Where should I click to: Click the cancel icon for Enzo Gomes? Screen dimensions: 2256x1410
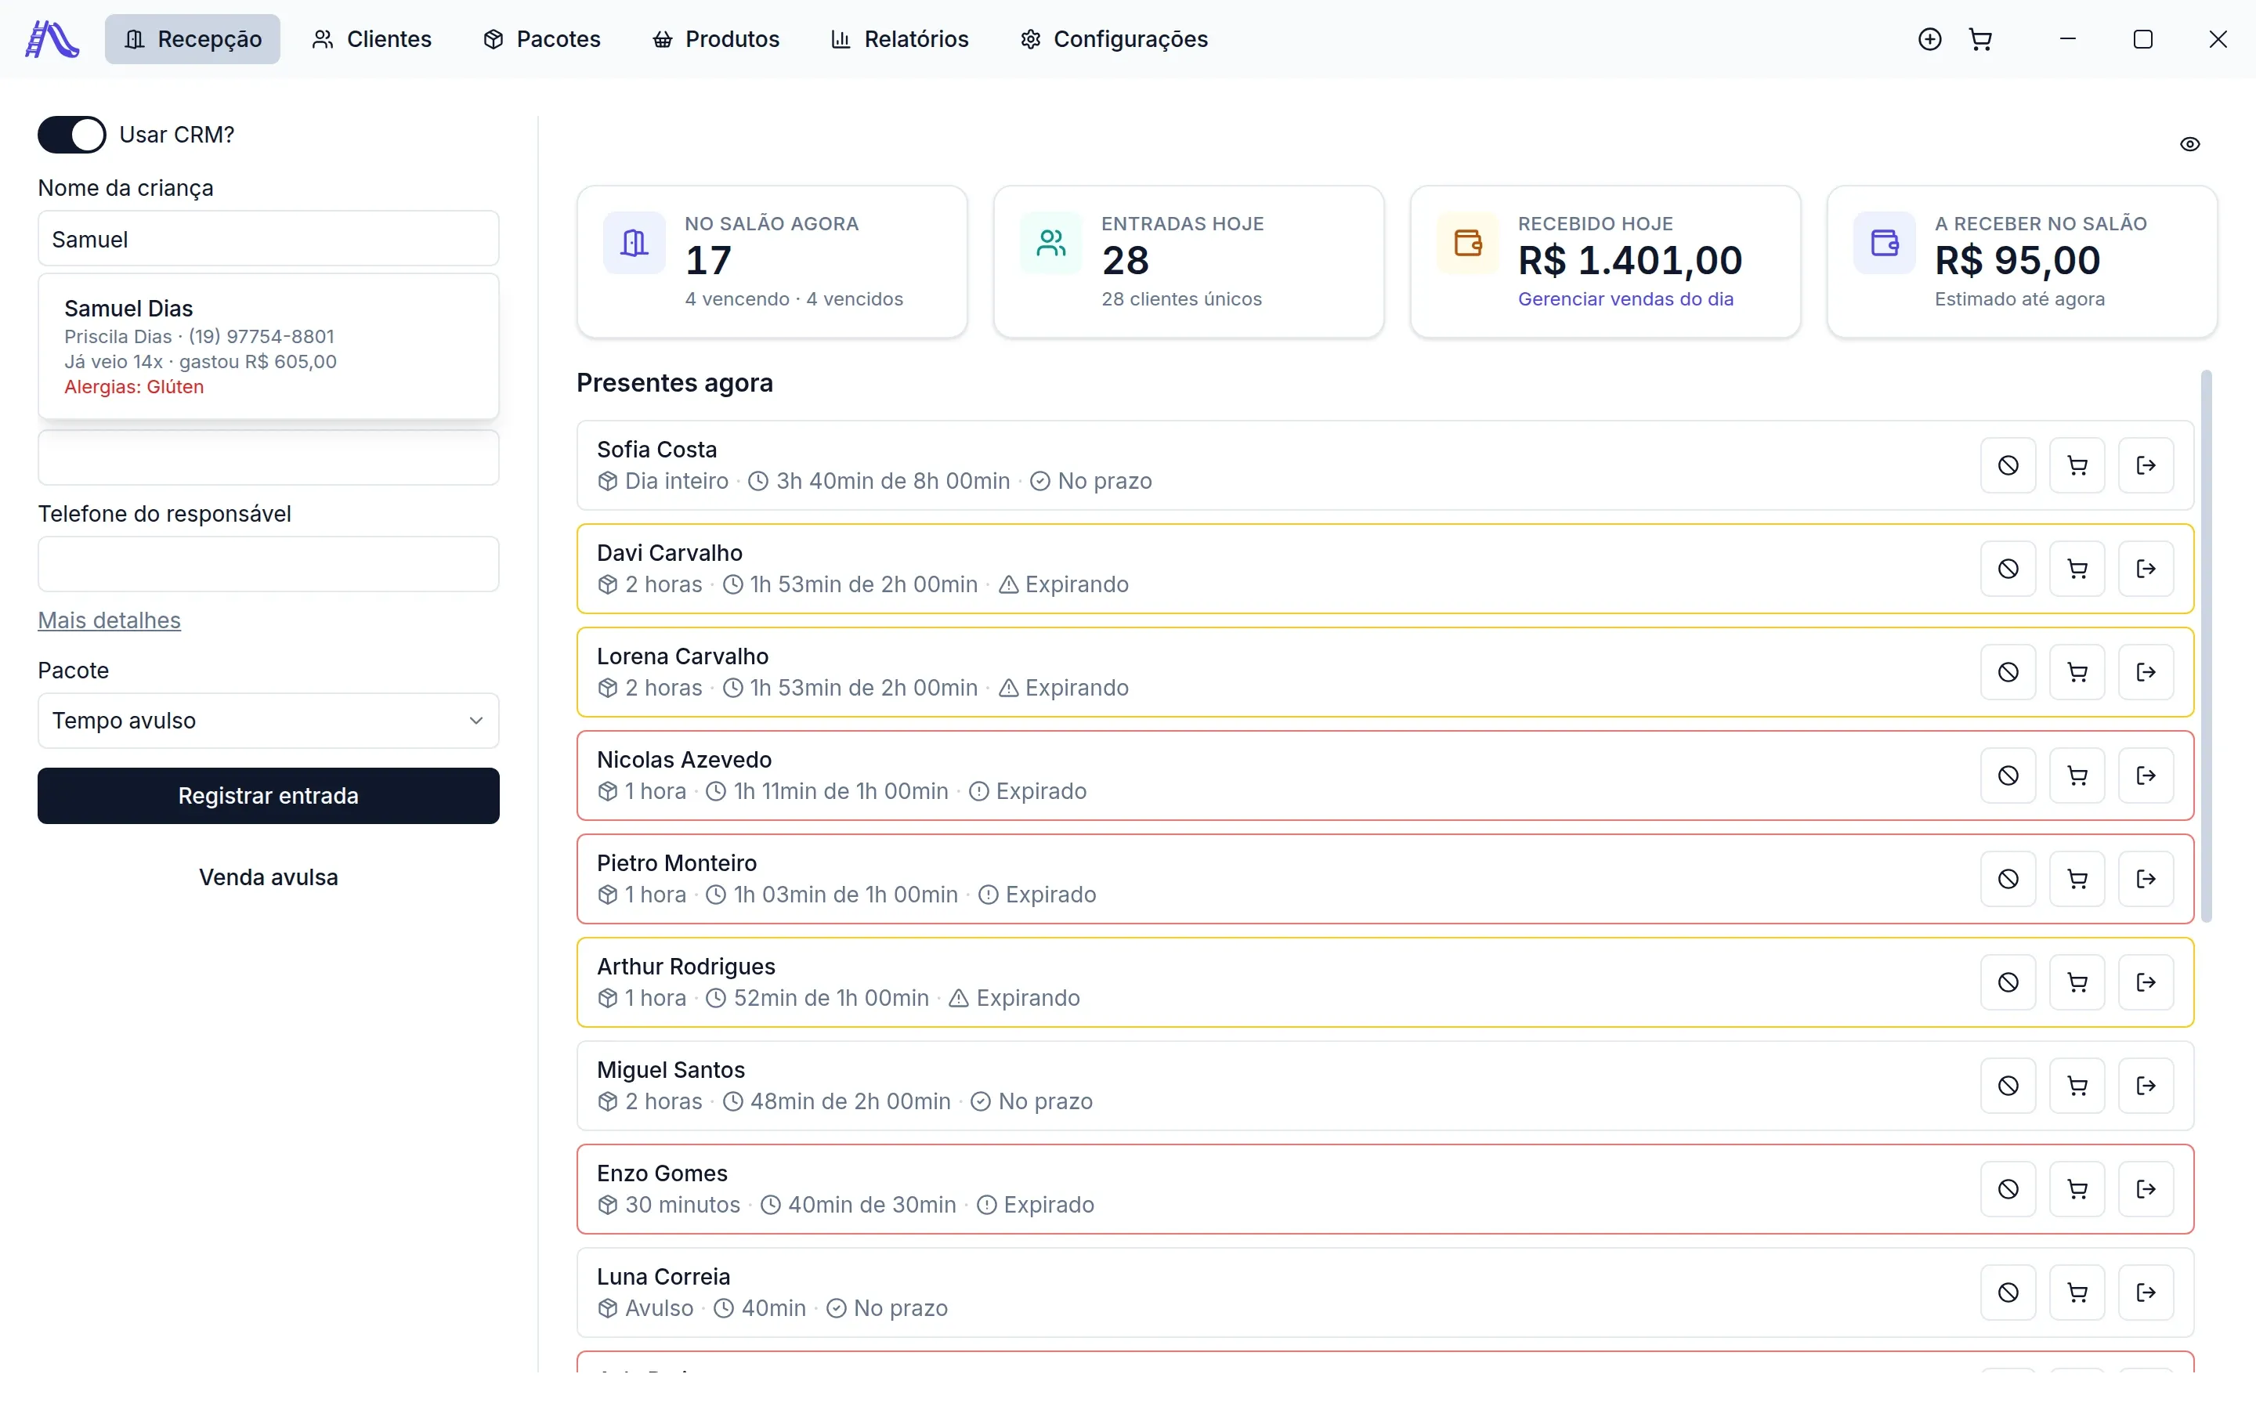click(2008, 1189)
